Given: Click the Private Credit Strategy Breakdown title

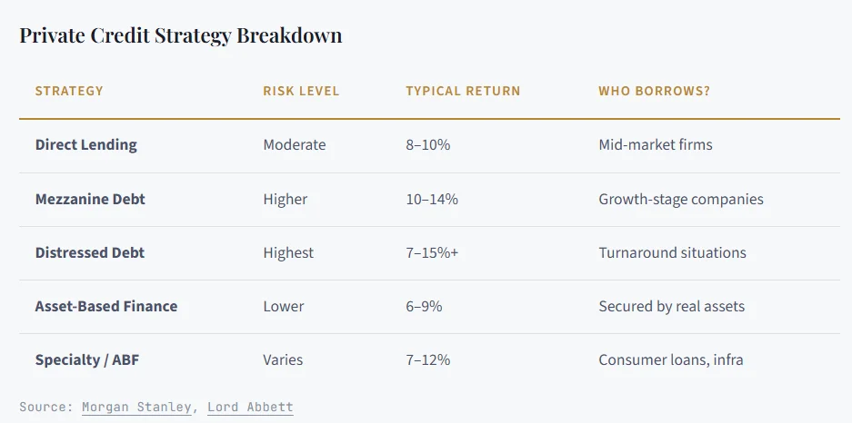Looking at the screenshot, I should (x=181, y=35).
